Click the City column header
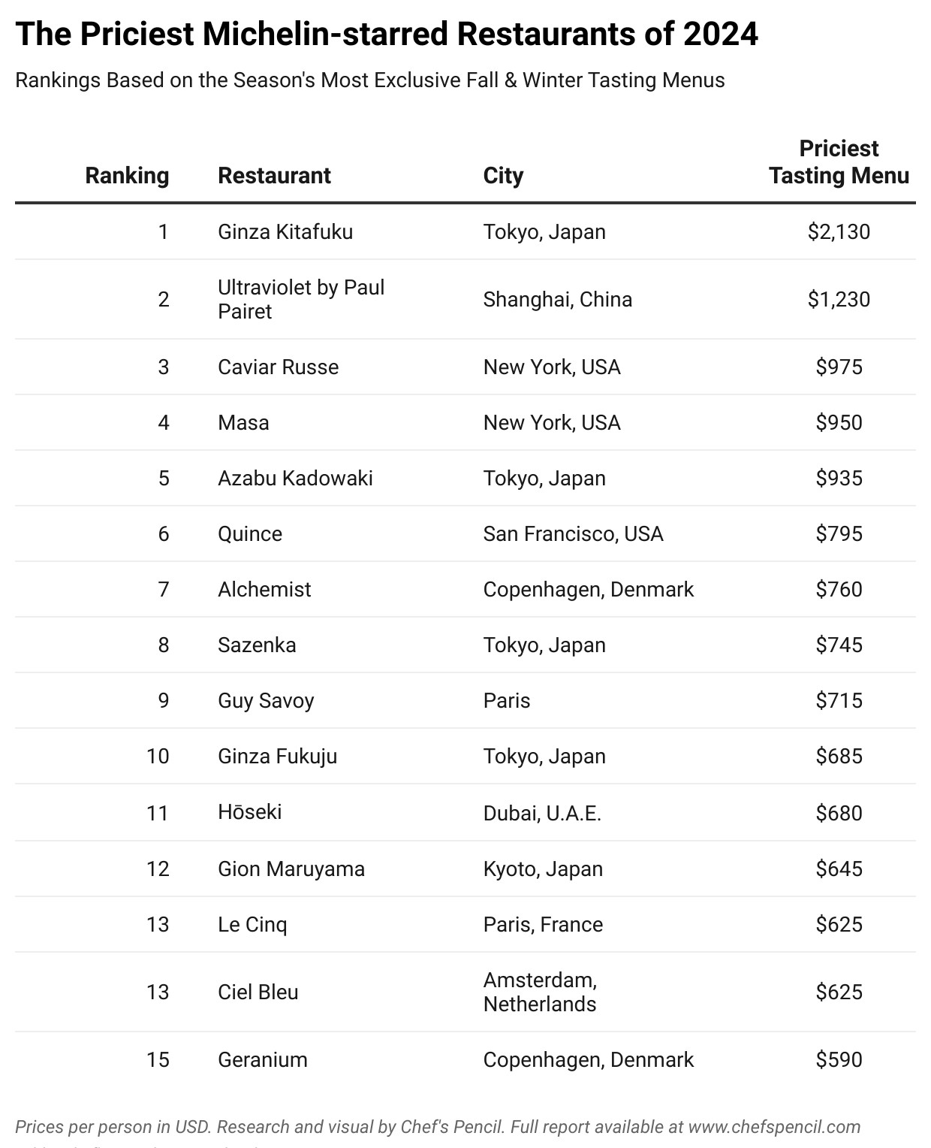Viewport: 931px width, 1148px height. (503, 176)
